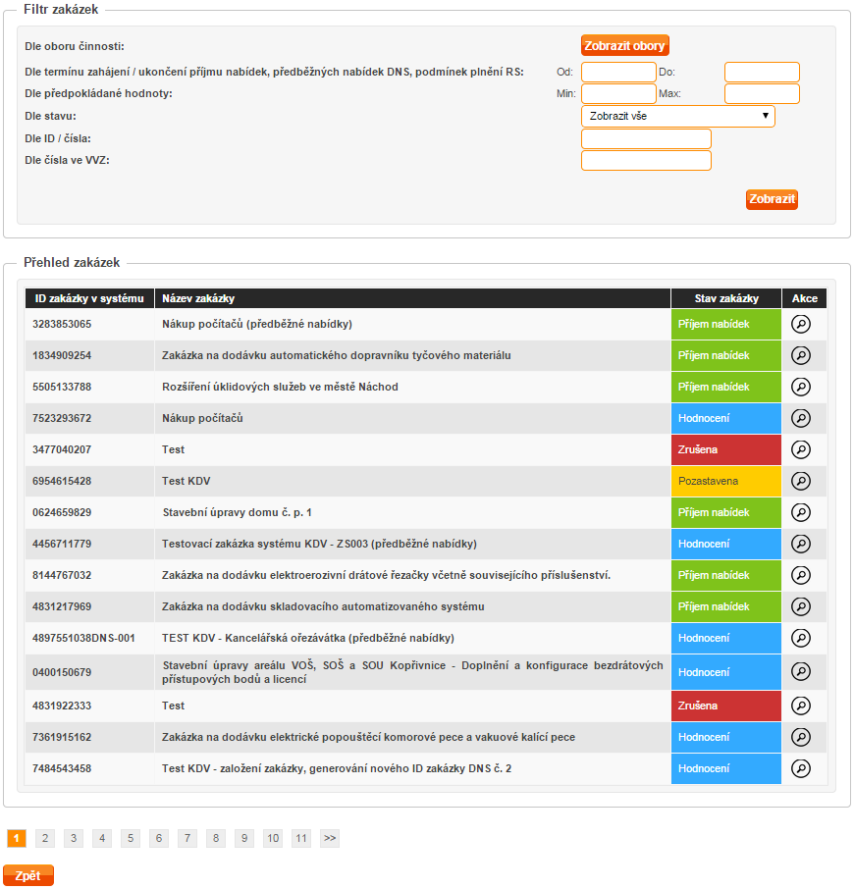
Task: Open detail icon for order 0624659829
Action: pyautogui.click(x=800, y=512)
